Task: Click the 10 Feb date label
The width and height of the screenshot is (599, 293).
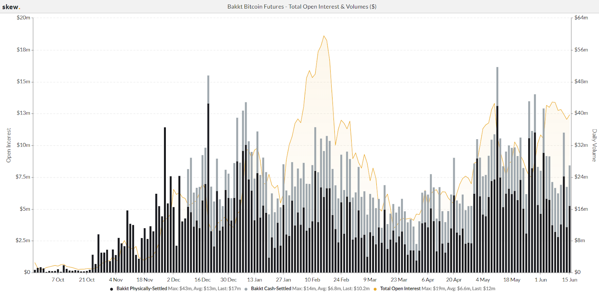Action: tap(312, 280)
